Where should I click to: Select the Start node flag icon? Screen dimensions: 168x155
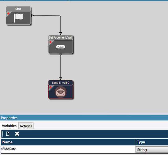coord(18,18)
